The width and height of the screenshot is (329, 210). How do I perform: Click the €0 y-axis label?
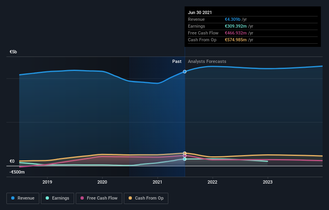(x=12, y=162)
